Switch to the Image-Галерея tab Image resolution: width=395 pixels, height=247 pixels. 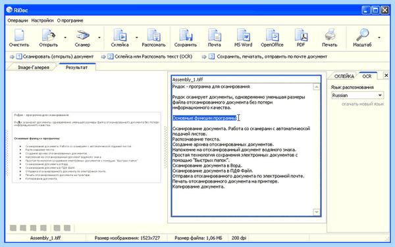pos(34,68)
